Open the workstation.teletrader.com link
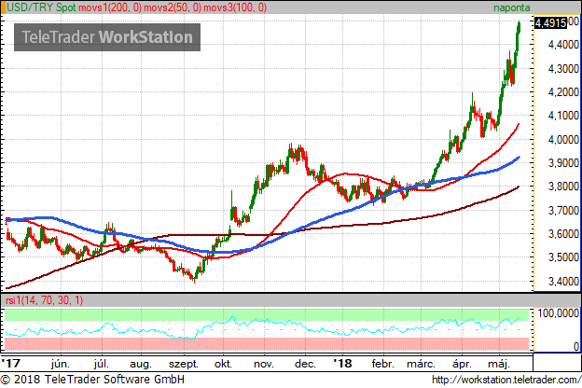 point(506,380)
